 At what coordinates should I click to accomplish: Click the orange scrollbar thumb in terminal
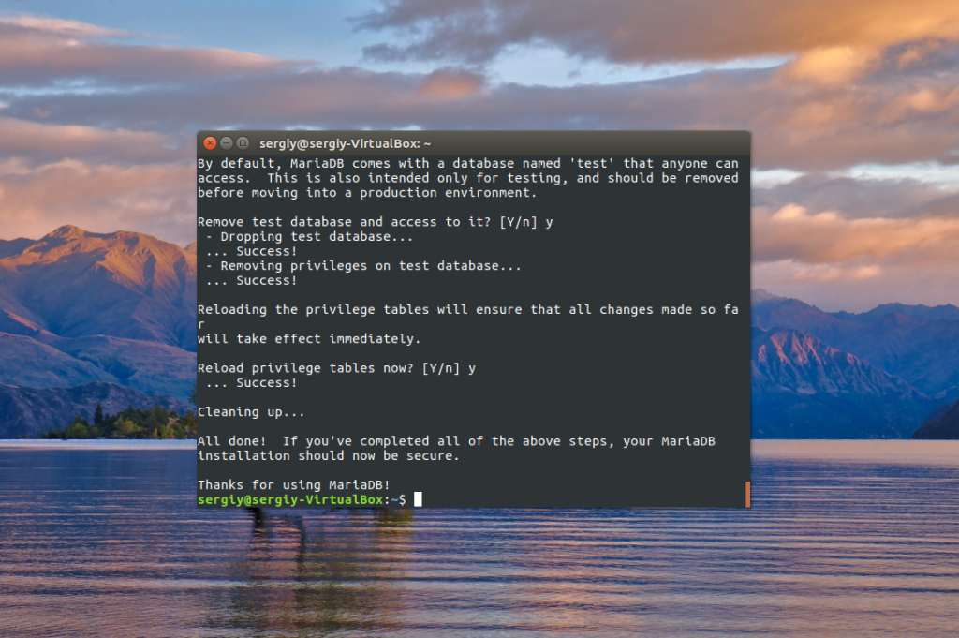click(747, 494)
